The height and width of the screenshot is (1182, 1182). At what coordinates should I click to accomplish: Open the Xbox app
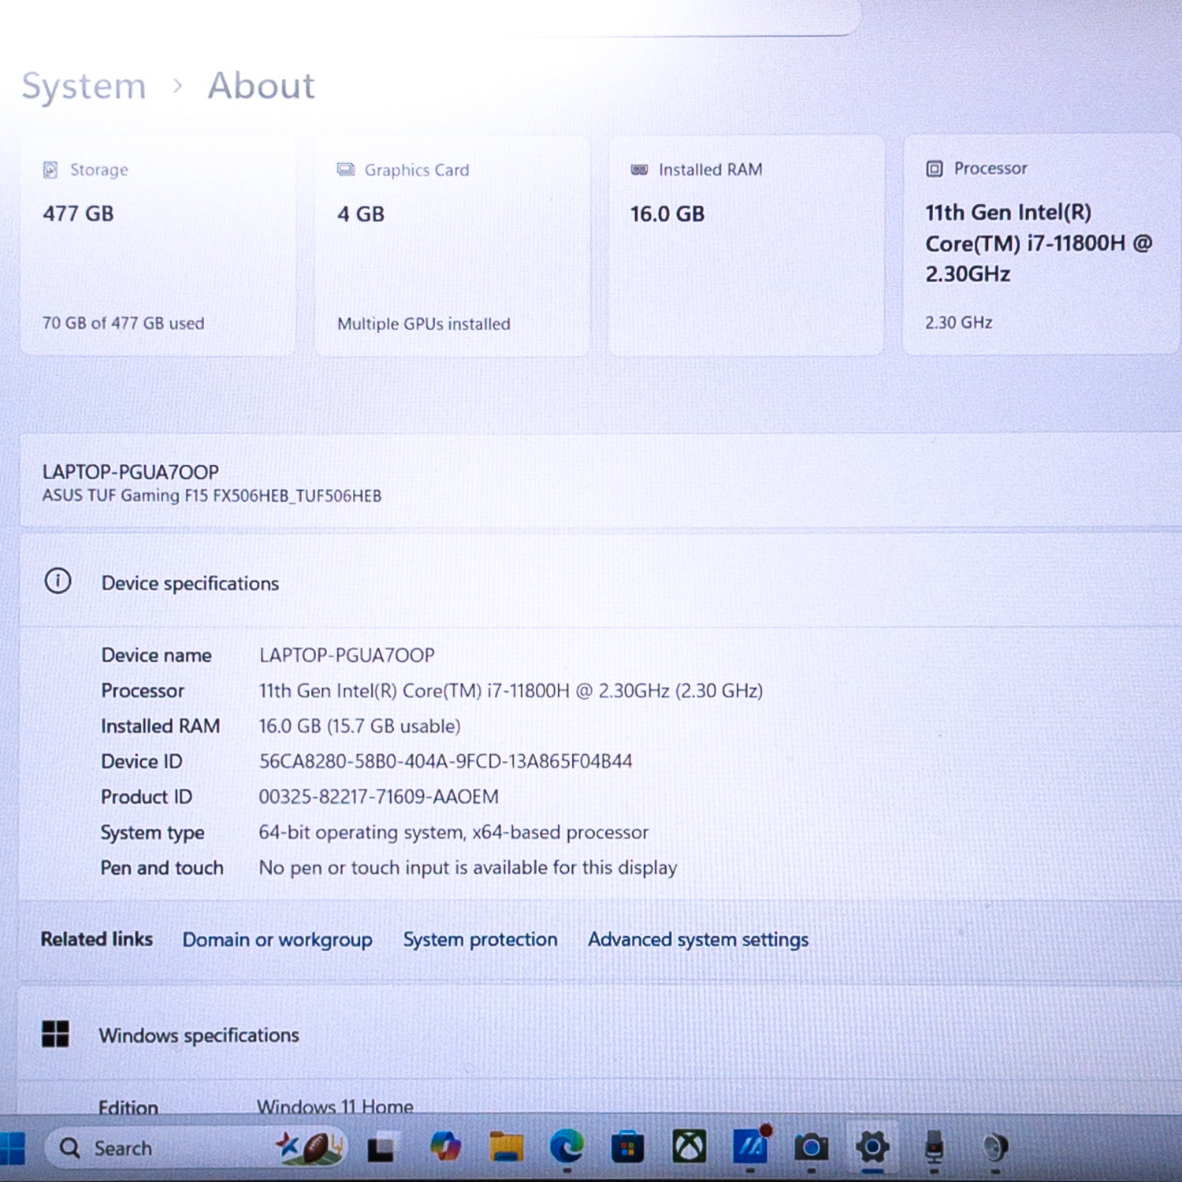click(x=689, y=1147)
